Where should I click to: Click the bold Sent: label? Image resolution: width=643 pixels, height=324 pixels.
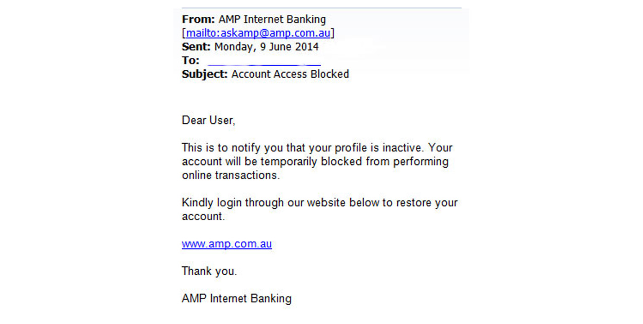click(196, 47)
